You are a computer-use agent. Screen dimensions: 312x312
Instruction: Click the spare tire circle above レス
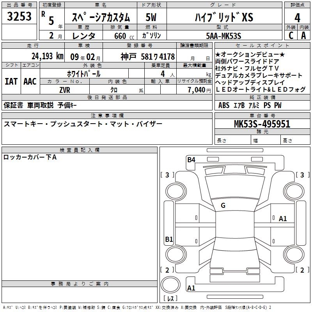[170, 285]
